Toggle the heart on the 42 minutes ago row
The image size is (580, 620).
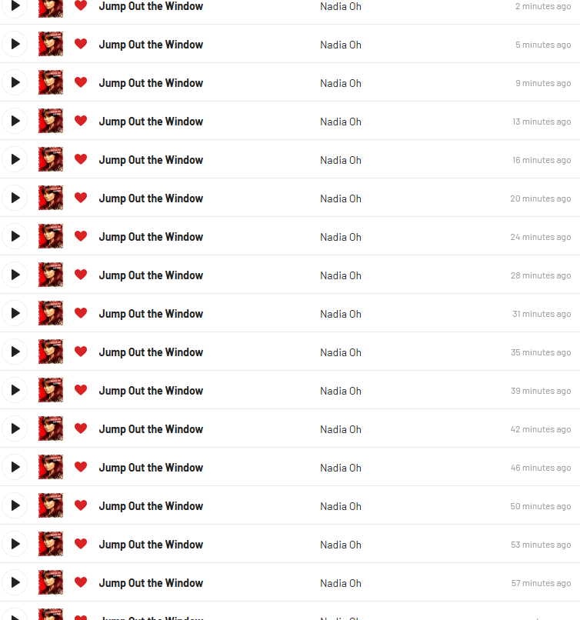(81, 428)
